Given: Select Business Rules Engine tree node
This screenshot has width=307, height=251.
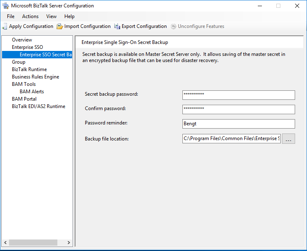Looking at the screenshot, I should [x=35, y=77].
